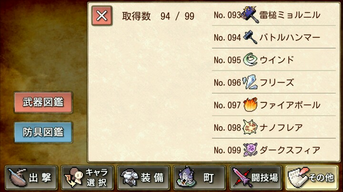343x192 pixels.
Task: Click the No. 097 ファイアボール label
Action: (x=267, y=105)
